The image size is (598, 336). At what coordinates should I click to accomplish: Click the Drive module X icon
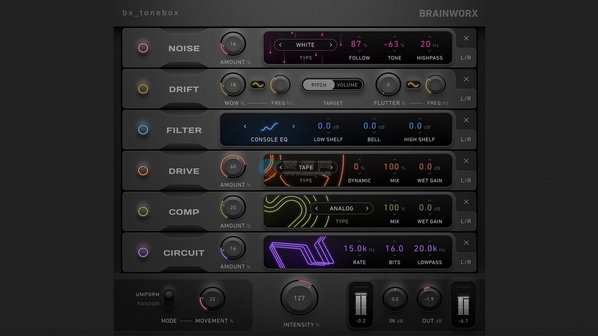click(466, 161)
